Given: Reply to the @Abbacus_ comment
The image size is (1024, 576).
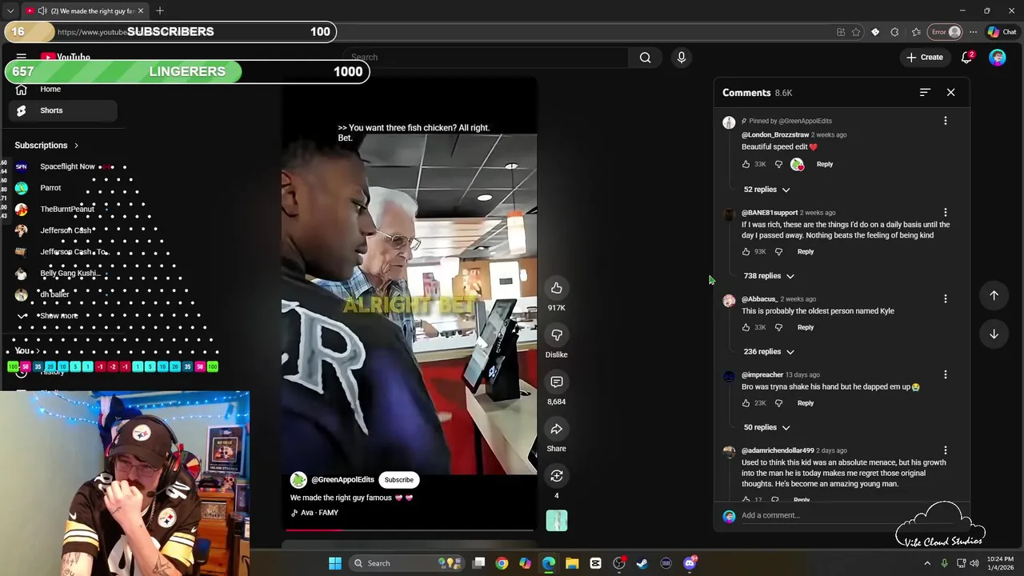Looking at the screenshot, I should click(805, 327).
